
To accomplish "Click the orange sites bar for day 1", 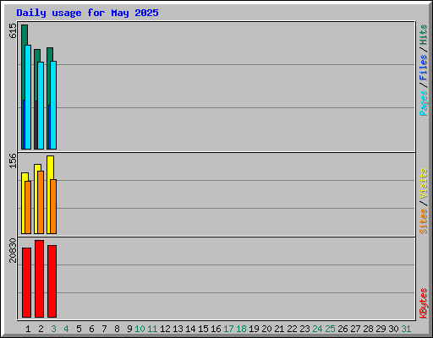I will (x=28, y=207).
